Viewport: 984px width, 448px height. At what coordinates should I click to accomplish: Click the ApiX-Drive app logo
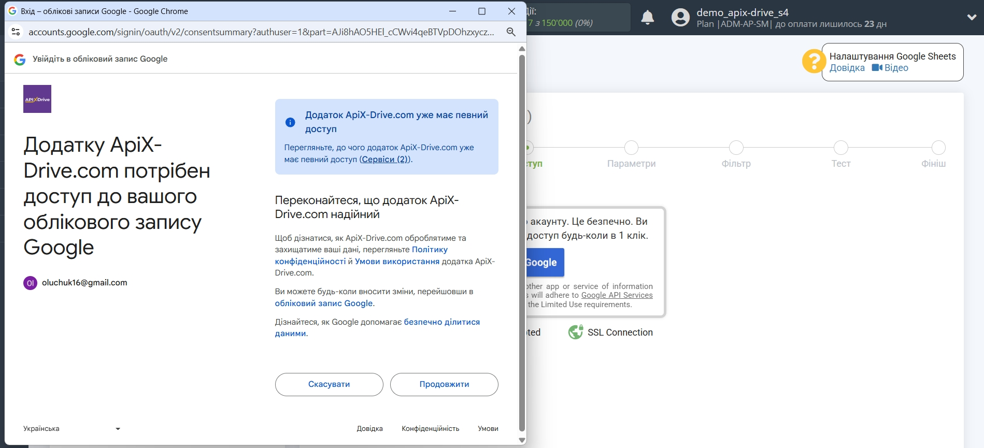(x=37, y=99)
